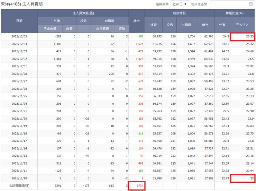Click the 法人買賣超(張) header
This screenshot has width=256, height=191.
tap(83, 13)
